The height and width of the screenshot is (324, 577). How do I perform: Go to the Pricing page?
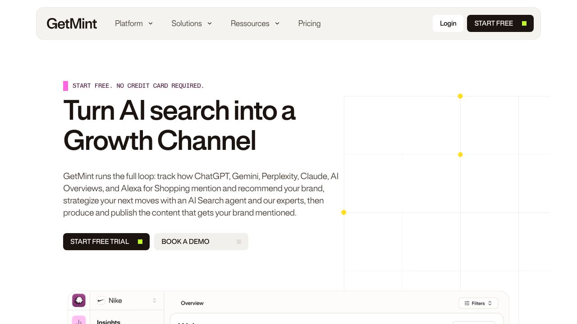(x=309, y=23)
